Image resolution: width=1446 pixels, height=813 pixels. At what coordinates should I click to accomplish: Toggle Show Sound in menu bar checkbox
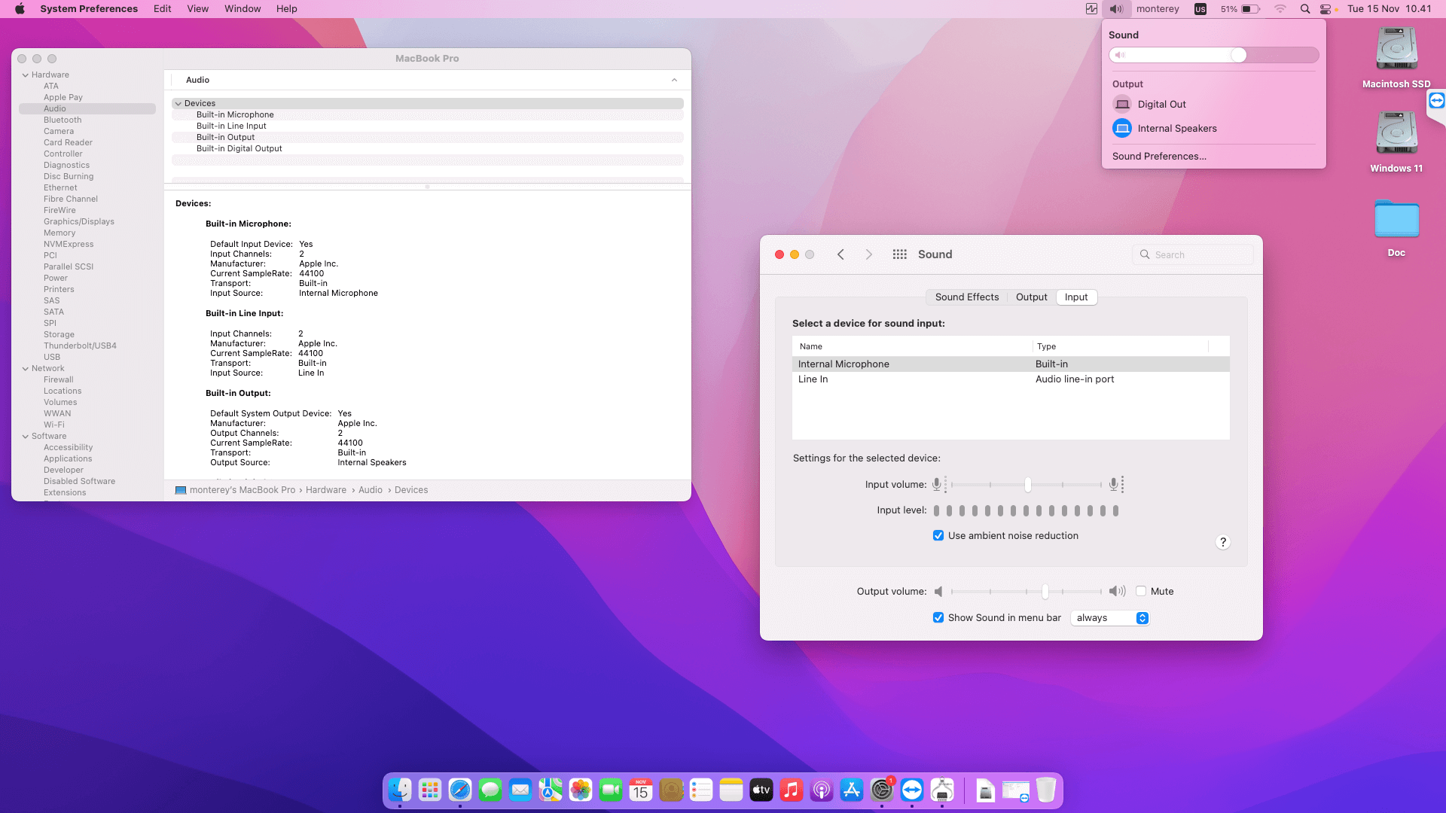click(x=938, y=618)
